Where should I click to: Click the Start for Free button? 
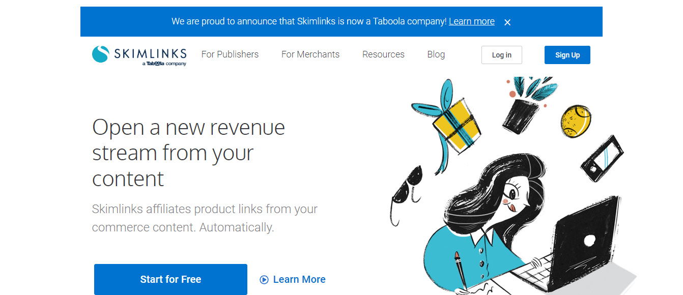(x=170, y=279)
